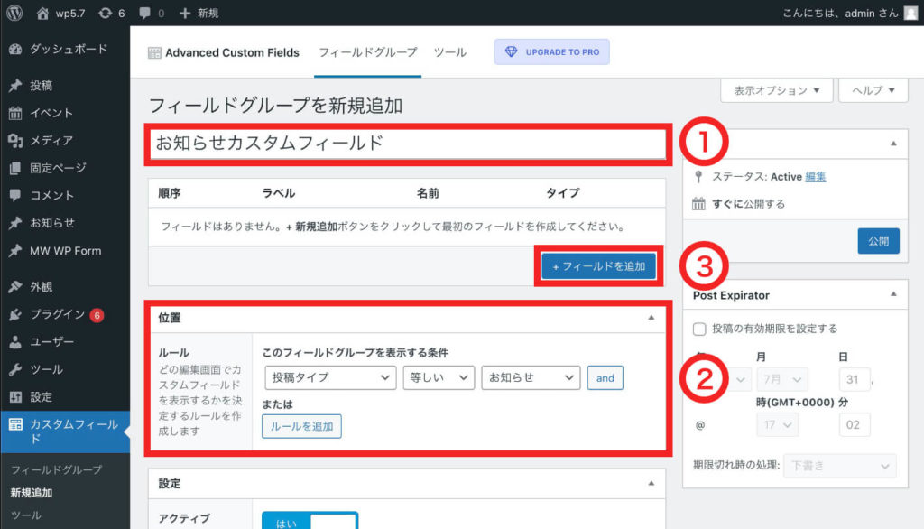Open the 7月 month dropdown in Post Expirator

pos(781,379)
